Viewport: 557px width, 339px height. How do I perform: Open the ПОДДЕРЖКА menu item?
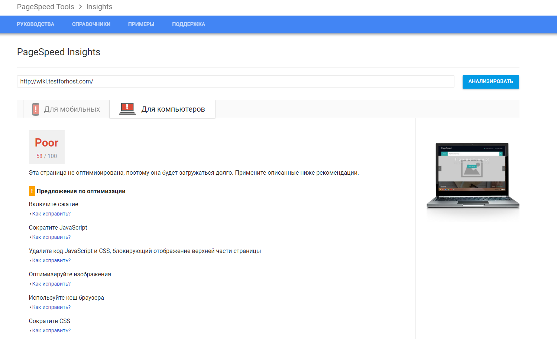coord(188,24)
